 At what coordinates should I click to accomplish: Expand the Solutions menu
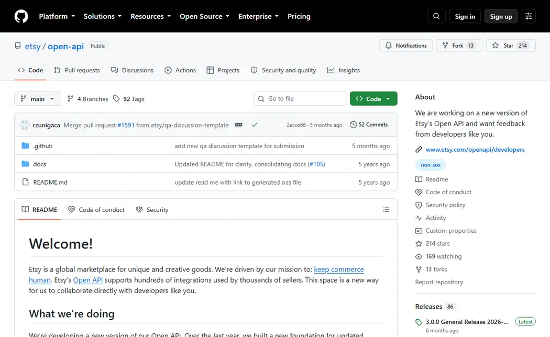103,16
